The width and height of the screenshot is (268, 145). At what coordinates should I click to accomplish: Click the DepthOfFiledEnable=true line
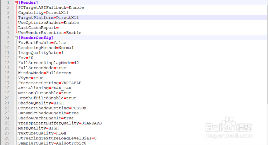click(x=47, y=98)
